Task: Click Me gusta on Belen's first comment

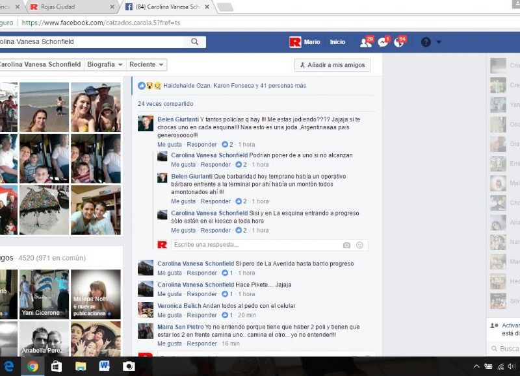Action: coord(170,144)
